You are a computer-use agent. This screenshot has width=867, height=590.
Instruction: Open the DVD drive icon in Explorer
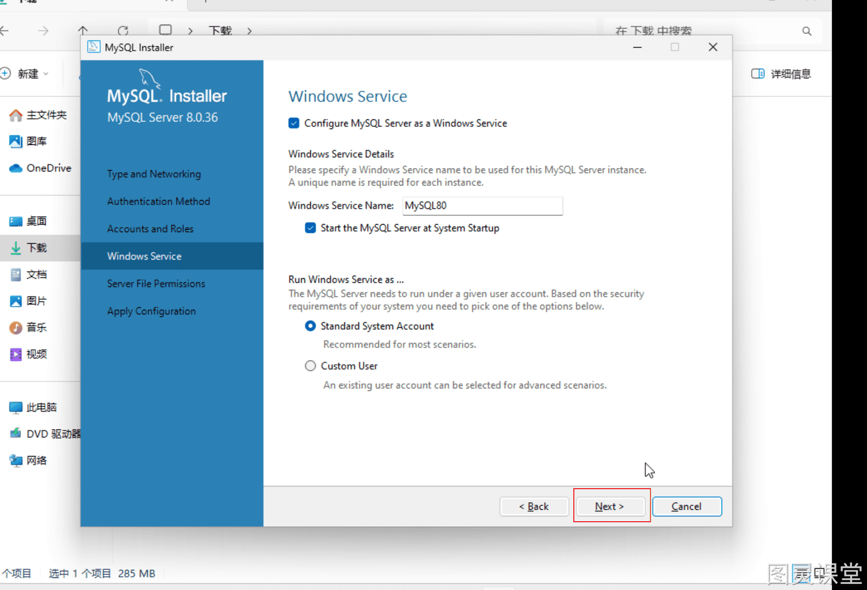pyautogui.click(x=16, y=433)
